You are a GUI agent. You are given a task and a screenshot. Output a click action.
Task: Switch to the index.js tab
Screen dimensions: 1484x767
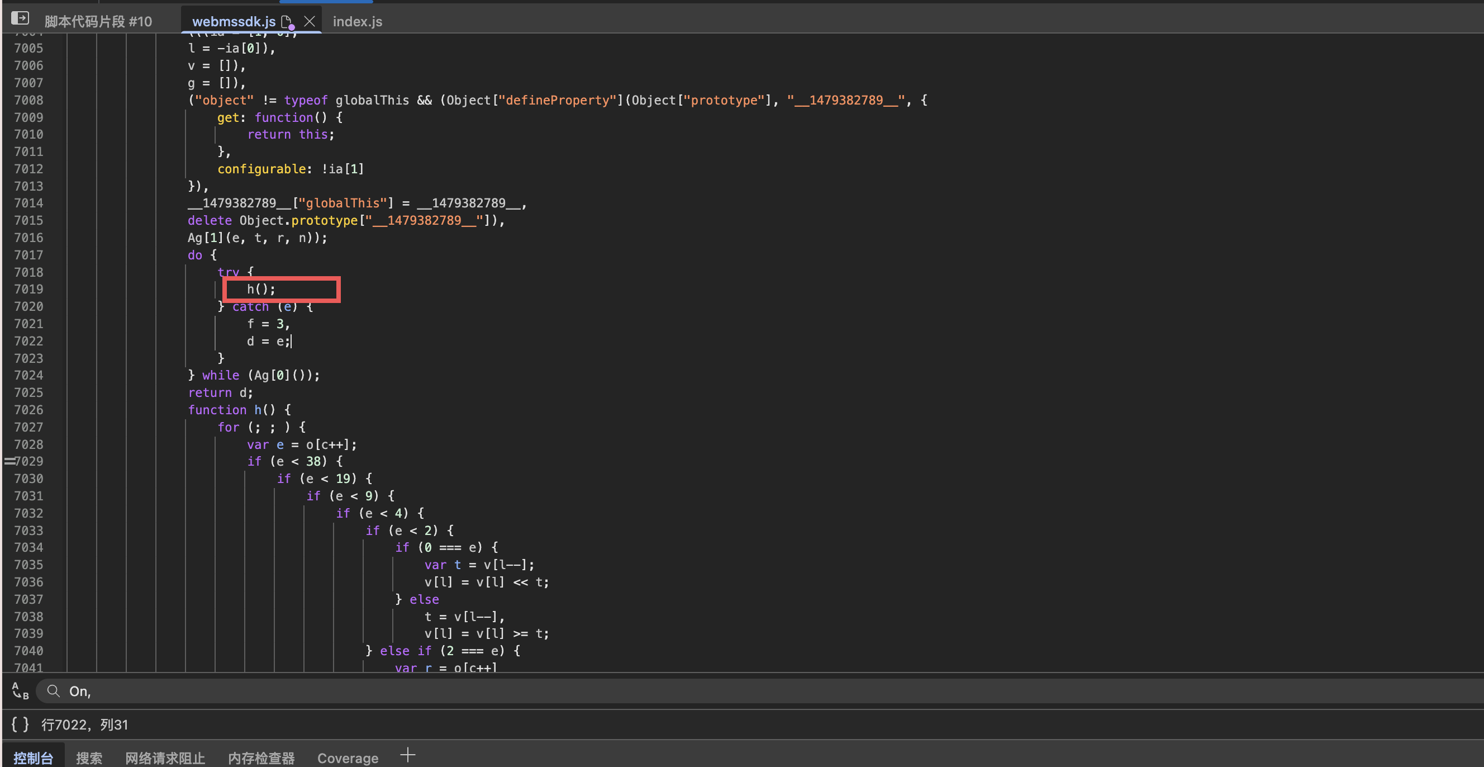[357, 21]
